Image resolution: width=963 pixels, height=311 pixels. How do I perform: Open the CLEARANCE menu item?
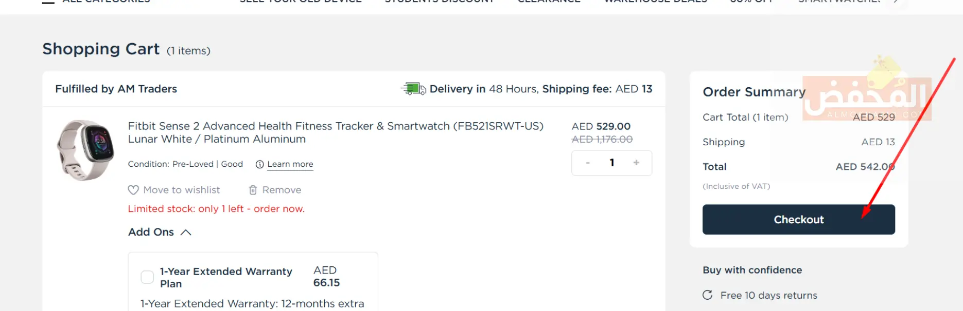[x=549, y=2]
